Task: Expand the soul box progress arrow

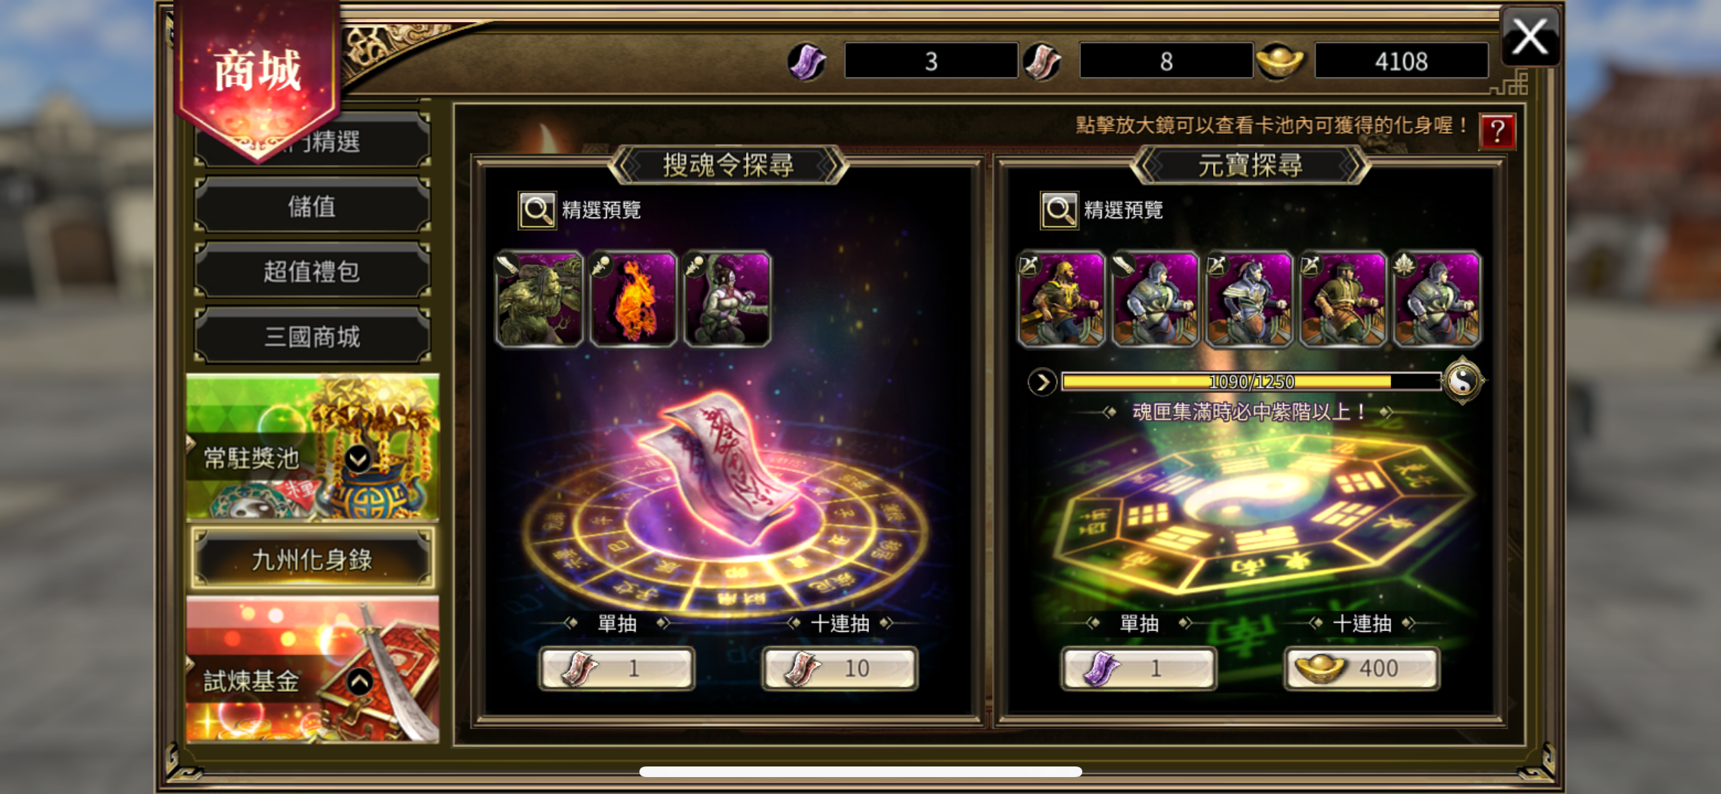Action: [1042, 382]
